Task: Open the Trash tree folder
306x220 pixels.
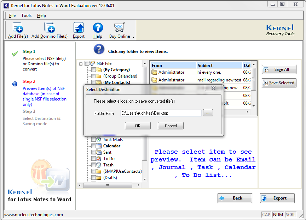Action: (108, 165)
